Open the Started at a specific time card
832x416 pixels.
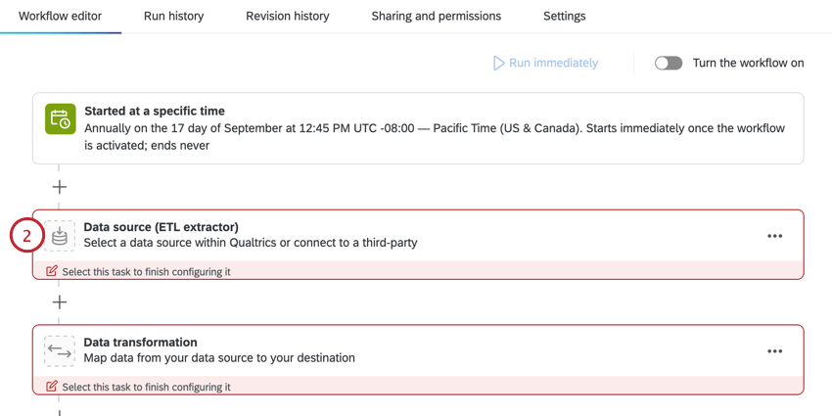[x=418, y=128]
